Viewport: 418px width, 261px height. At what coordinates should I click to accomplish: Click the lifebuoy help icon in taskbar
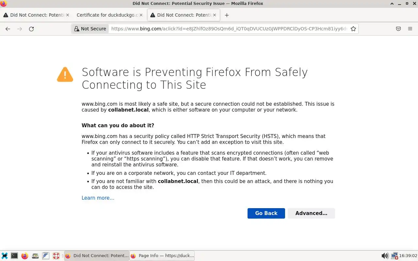[x=56, y=256]
